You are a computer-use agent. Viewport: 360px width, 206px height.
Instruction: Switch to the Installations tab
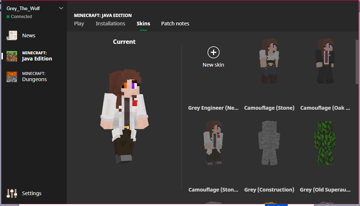point(110,24)
